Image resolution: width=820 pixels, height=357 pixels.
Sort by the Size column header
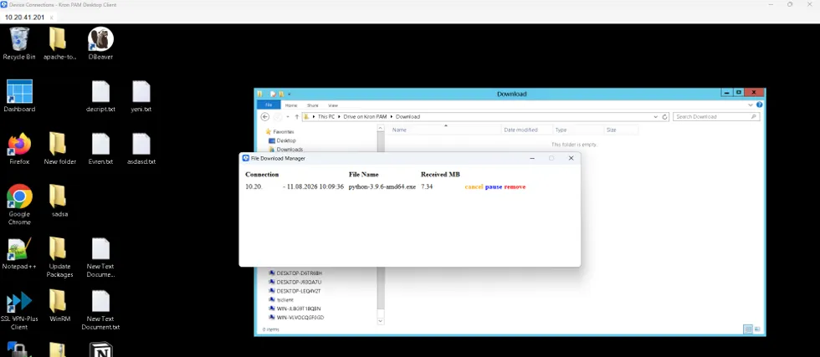(x=621, y=130)
